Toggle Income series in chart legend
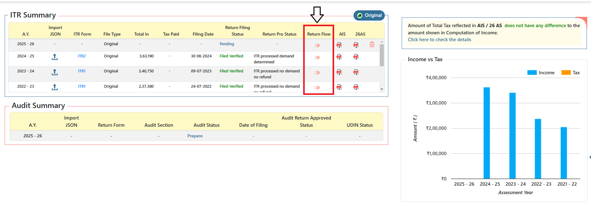Image resolution: width=591 pixels, height=206 pixels. 541,73
